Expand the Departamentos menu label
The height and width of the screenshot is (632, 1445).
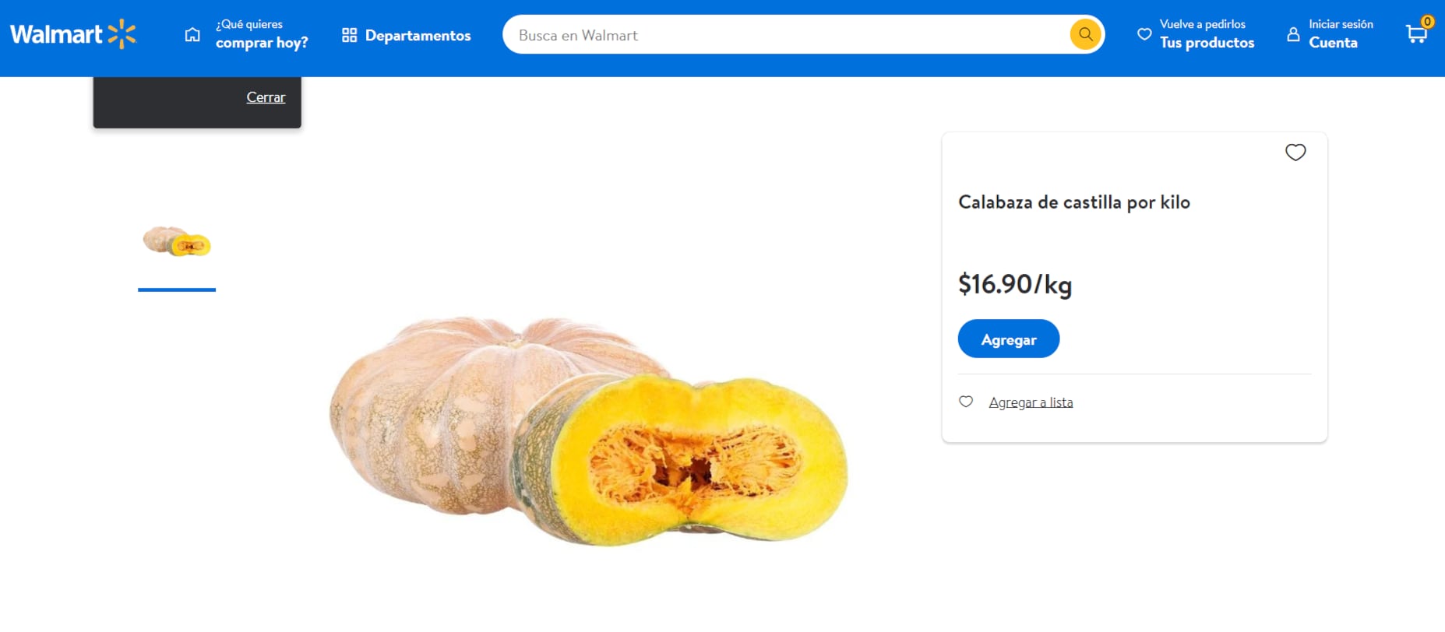point(418,36)
